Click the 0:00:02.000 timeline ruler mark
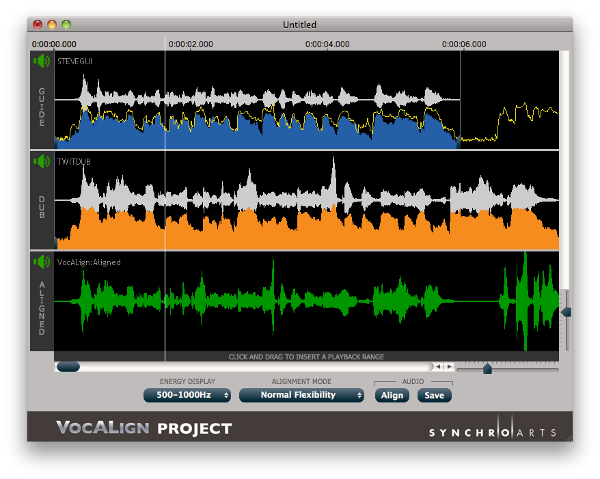Image resolution: width=600 pixels, height=479 pixels. point(191,44)
